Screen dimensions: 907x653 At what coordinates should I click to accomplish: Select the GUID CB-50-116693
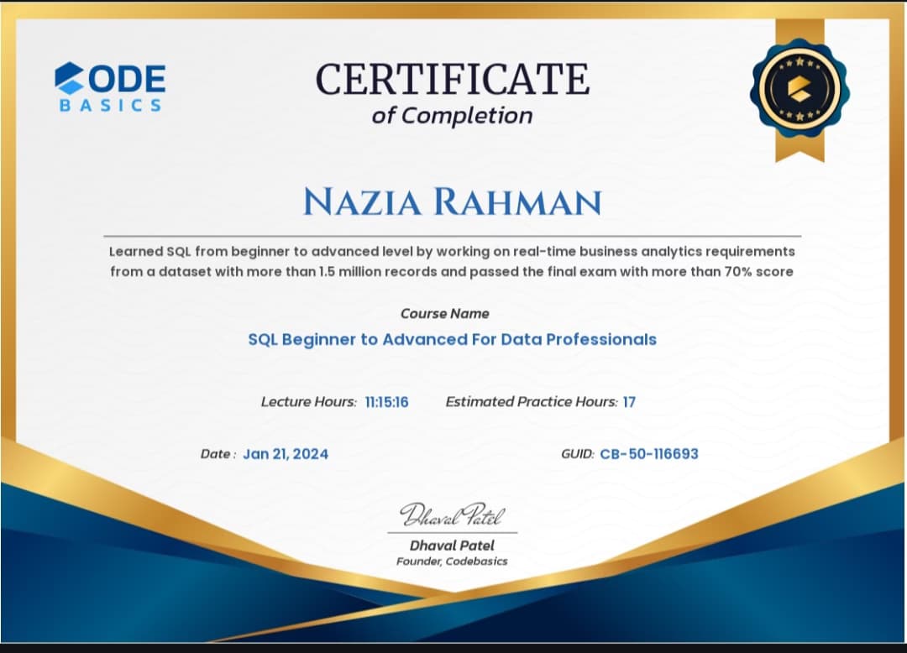[647, 453]
